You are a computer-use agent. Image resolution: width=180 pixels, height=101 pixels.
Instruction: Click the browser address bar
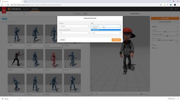[x=85, y=5]
